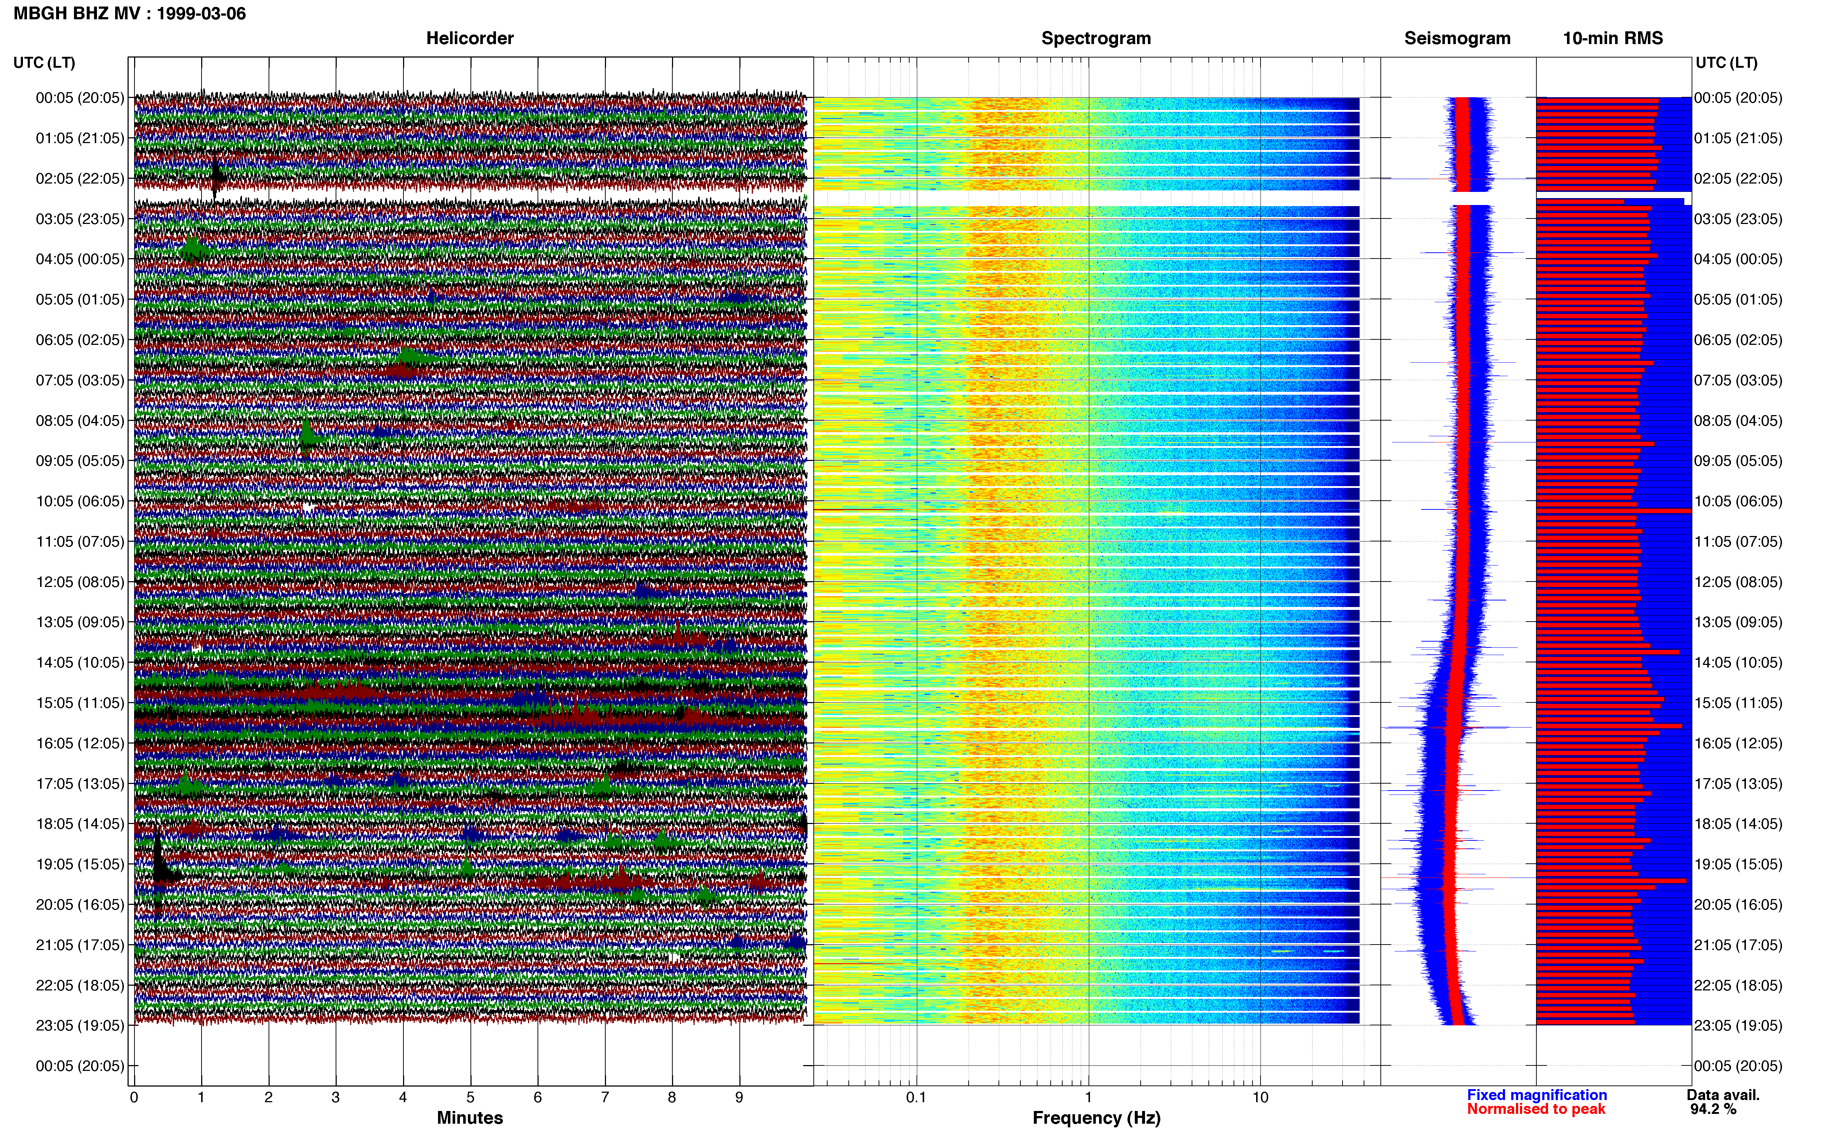Click the left time label '12:05 (08:05)'
This screenshot has width=1829, height=1143.
pos(79,582)
